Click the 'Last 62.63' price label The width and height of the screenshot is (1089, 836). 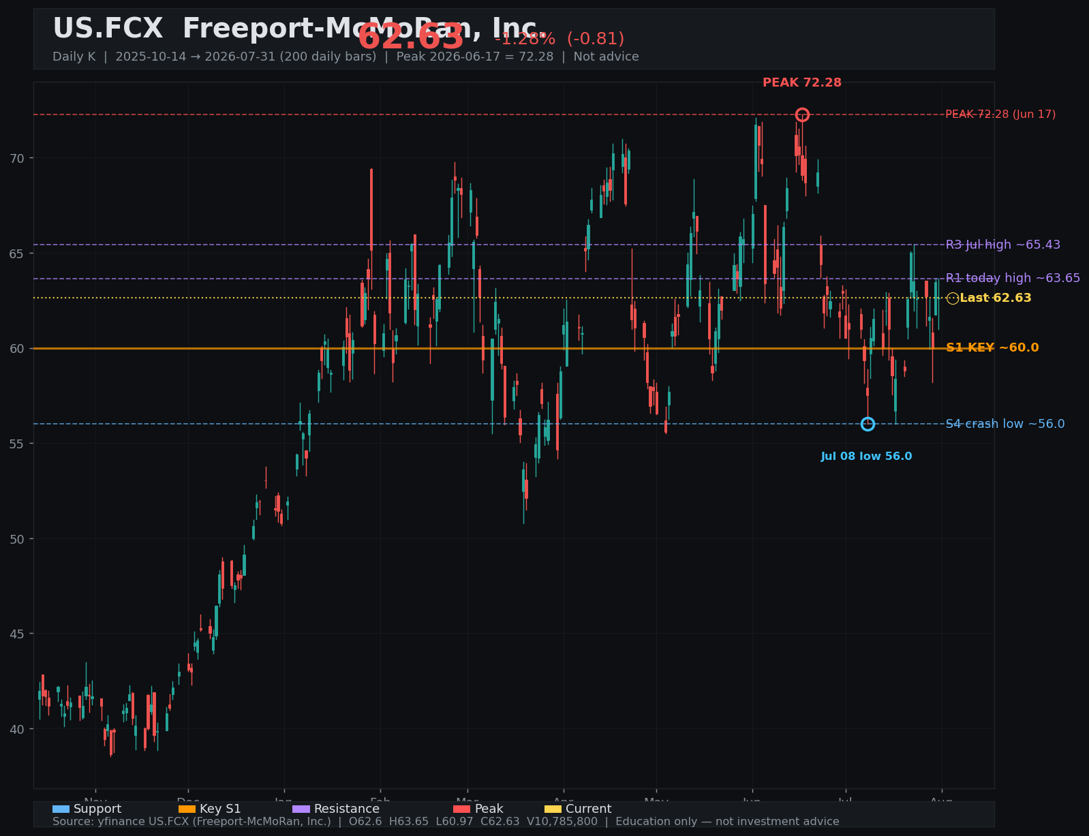[996, 298]
